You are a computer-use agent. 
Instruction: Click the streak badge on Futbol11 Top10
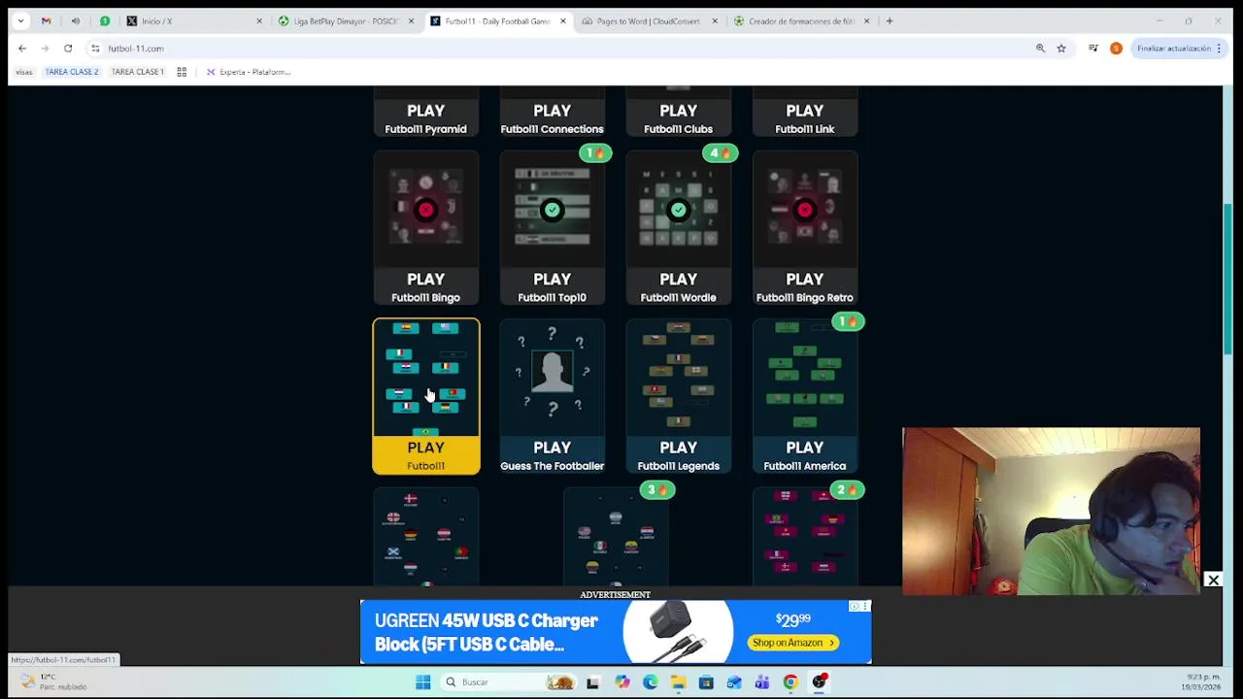tap(595, 153)
